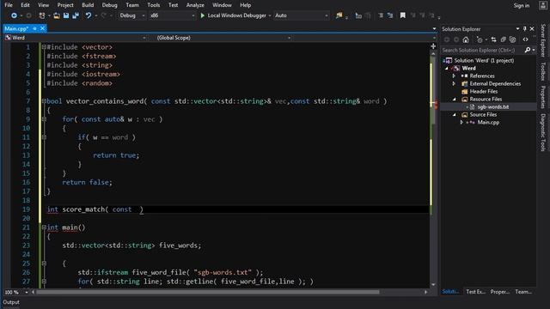
Task: Click the Local Windows Debugger button
Action: click(x=233, y=15)
